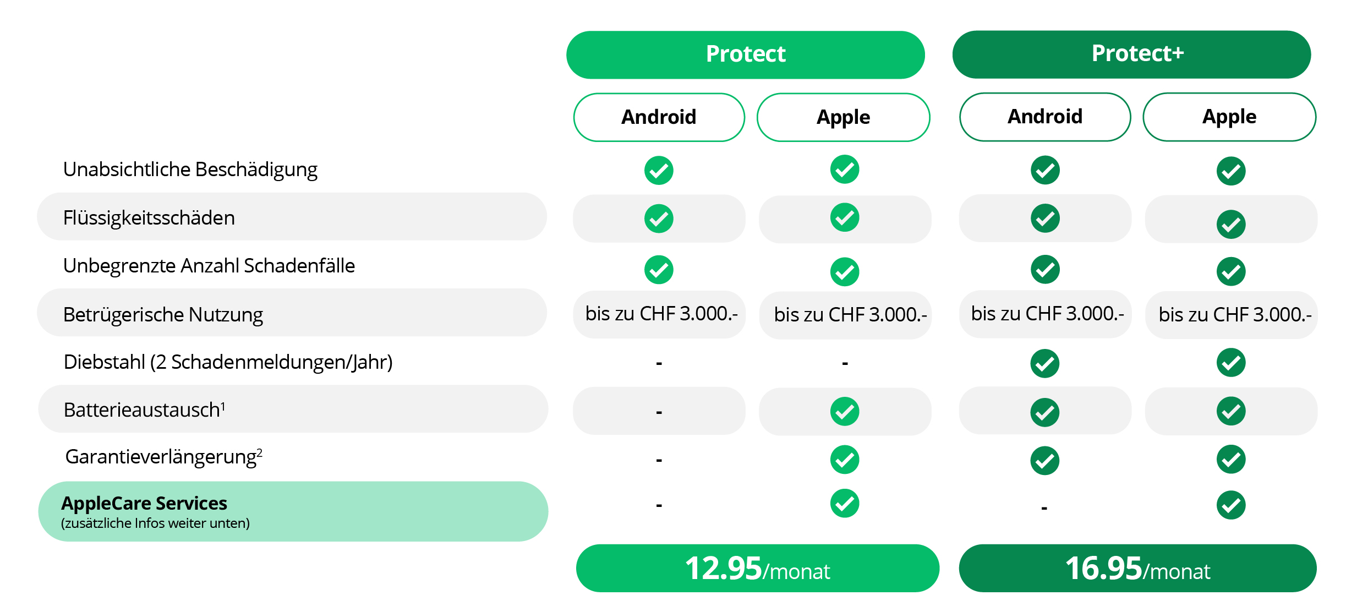Click the 16.95/monat price button
Image resolution: width=1346 pixels, height=606 pixels.
(x=1137, y=568)
